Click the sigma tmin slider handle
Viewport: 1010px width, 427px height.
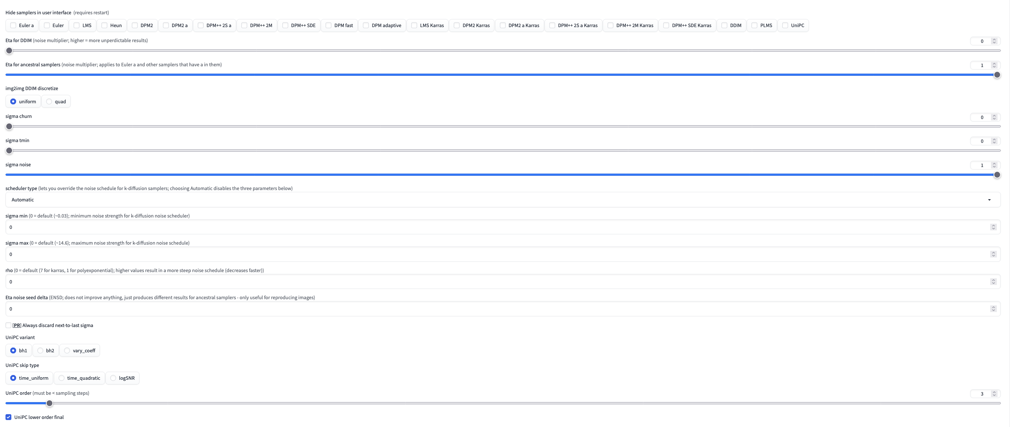point(9,151)
